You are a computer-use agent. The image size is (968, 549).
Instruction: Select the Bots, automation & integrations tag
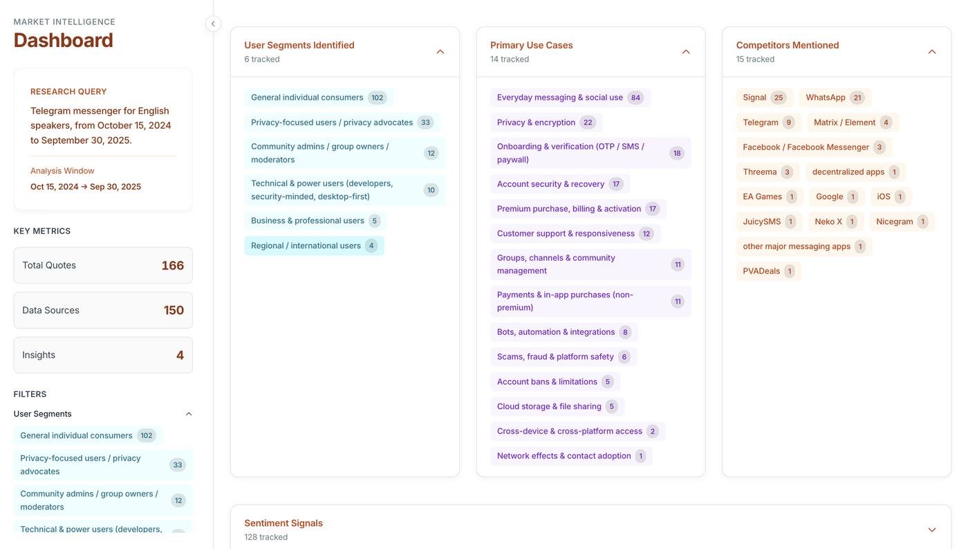(564, 332)
